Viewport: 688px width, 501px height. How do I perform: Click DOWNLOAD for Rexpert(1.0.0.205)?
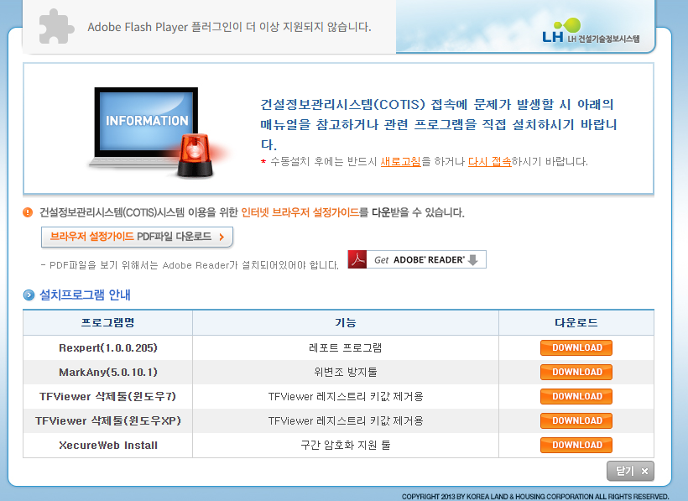click(576, 347)
